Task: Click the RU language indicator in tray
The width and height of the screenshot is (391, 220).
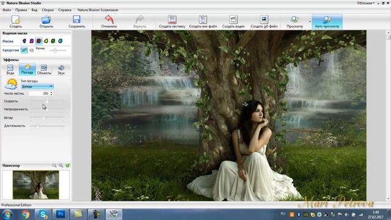Action: 283,214
